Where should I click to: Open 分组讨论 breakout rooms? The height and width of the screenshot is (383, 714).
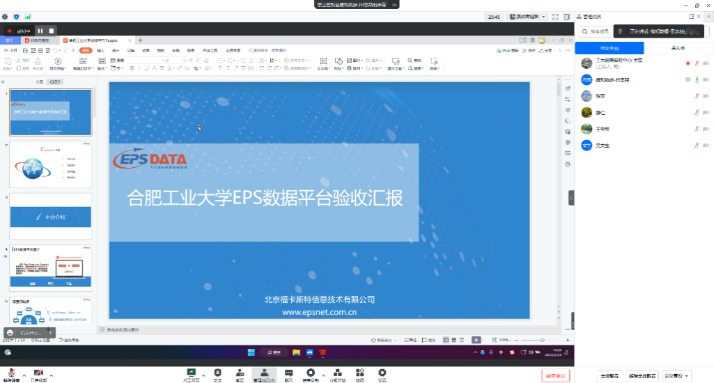coord(336,375)
